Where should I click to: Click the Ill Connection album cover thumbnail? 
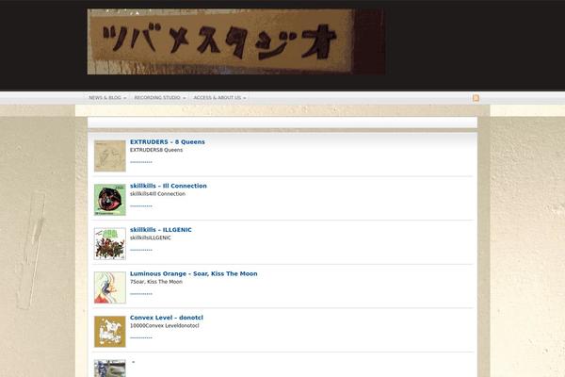click(110, 200)
